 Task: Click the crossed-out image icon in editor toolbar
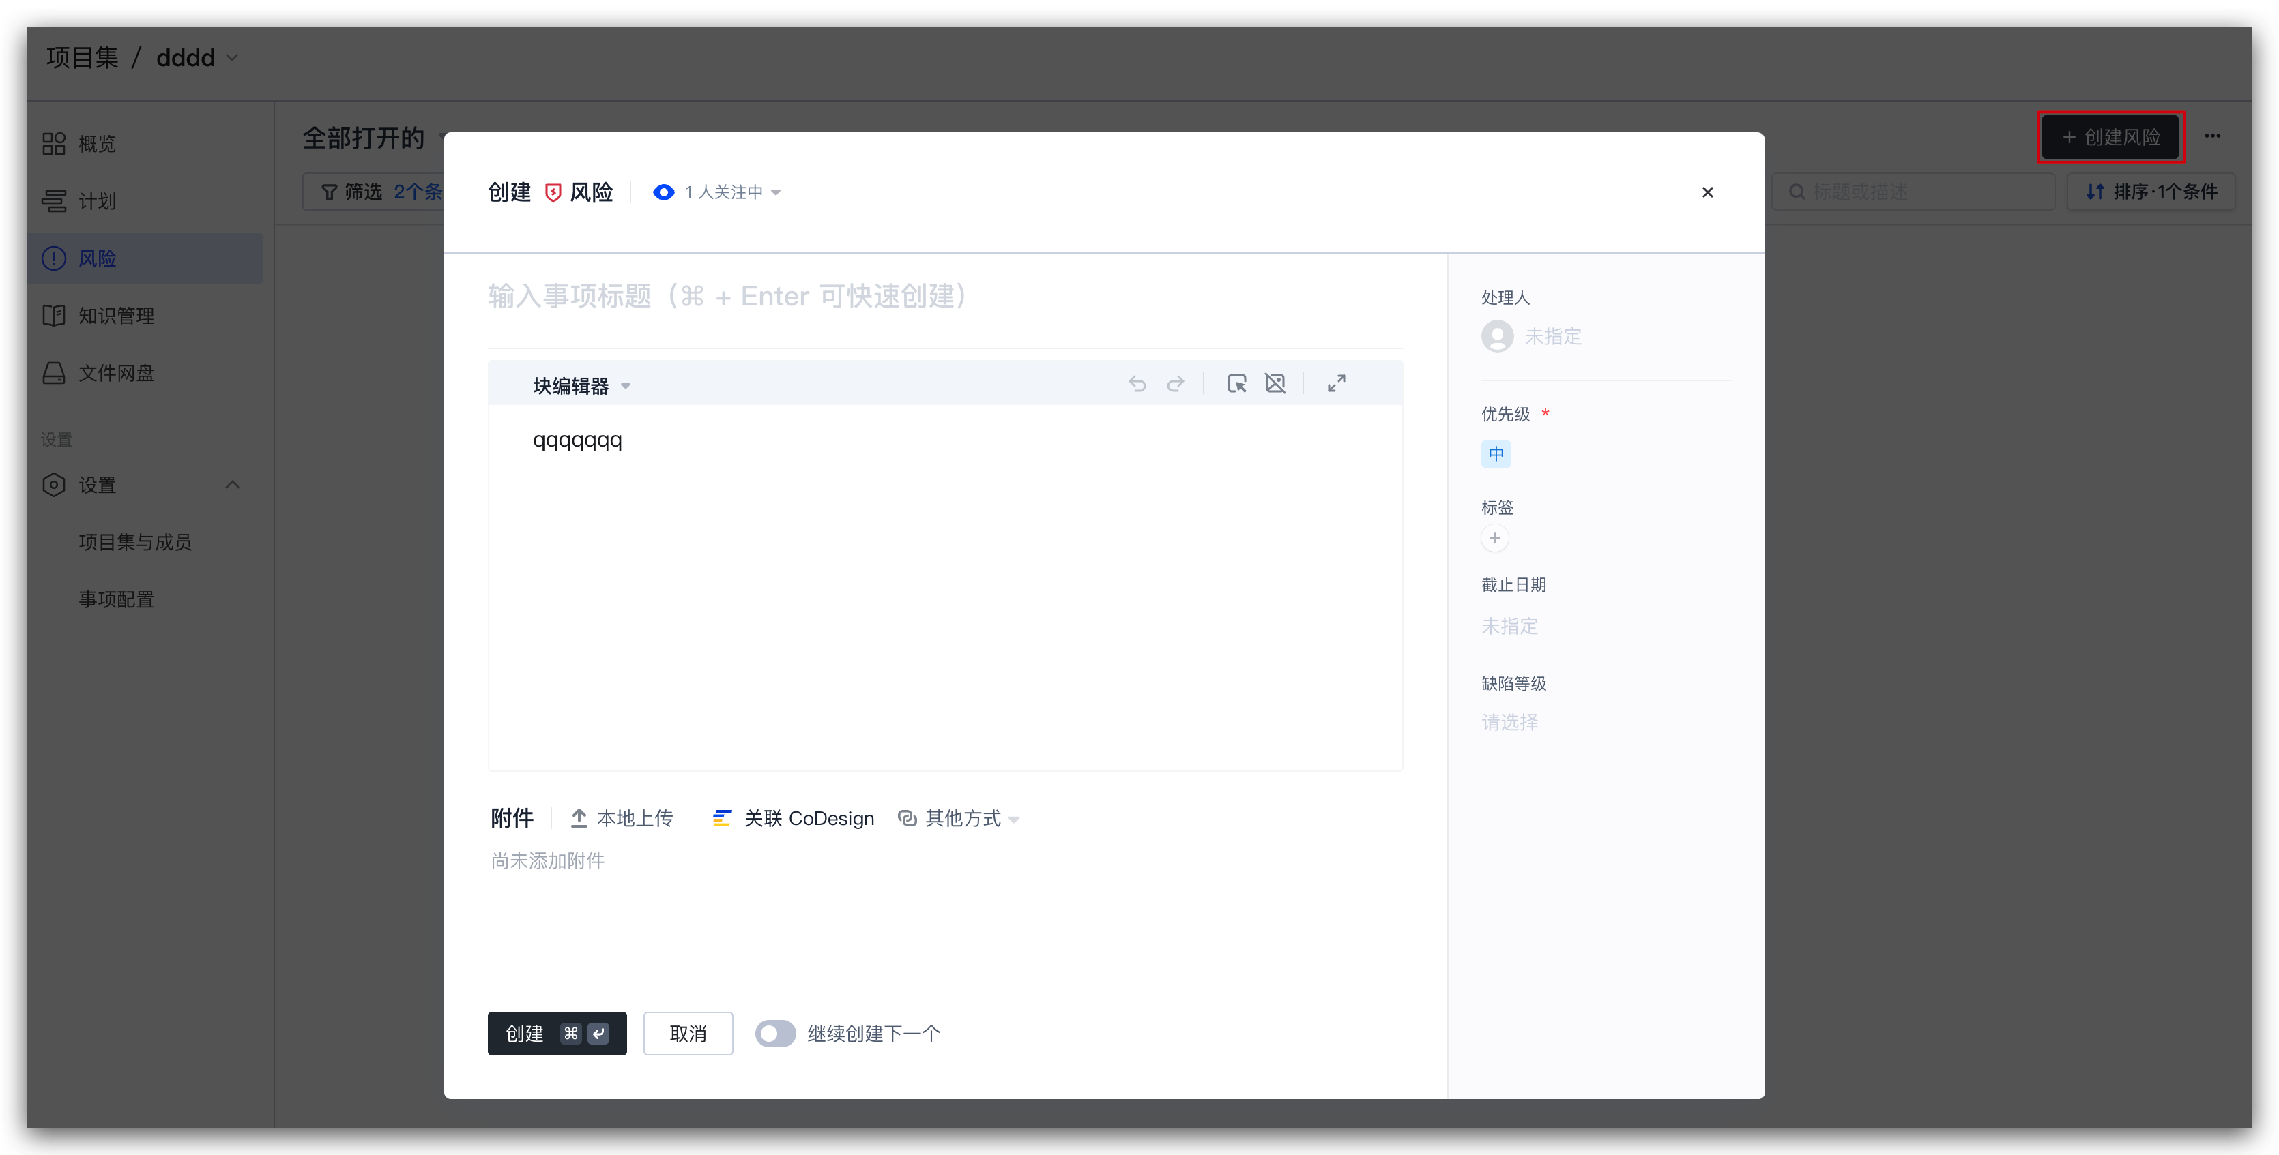(1275, 384)
